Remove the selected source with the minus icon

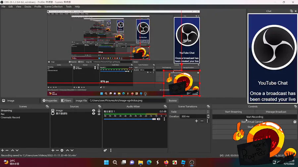coord(57,150)
